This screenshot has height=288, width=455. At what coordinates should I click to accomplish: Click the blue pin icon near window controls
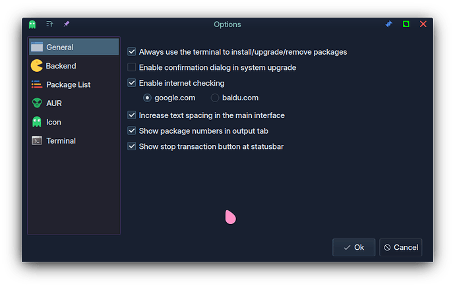point(389,24)
